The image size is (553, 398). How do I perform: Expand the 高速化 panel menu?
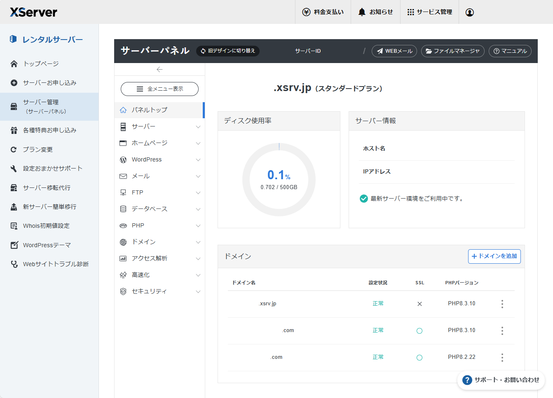click(x=159, y=275)
